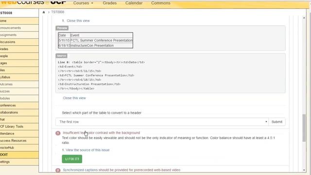Click the scrollbar down arrow
The width and height of the screenshot is (311, 175).
[x=304, y=170]
